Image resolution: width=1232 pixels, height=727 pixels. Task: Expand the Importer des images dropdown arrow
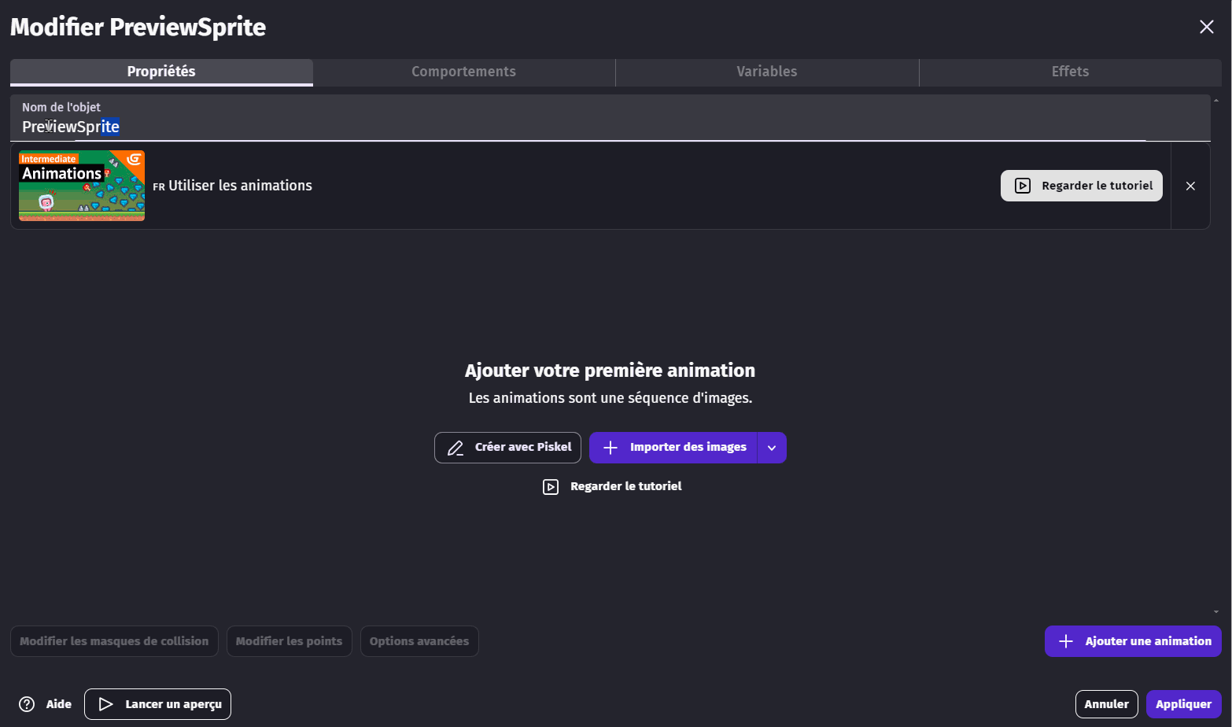click(772, 448)
